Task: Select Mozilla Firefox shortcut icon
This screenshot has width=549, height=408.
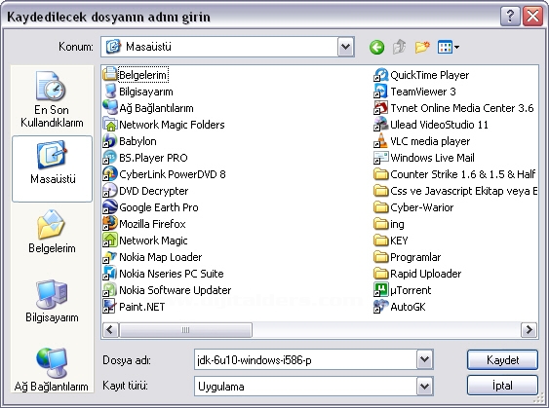Action: pyautogui.click(x=110, y=223)
